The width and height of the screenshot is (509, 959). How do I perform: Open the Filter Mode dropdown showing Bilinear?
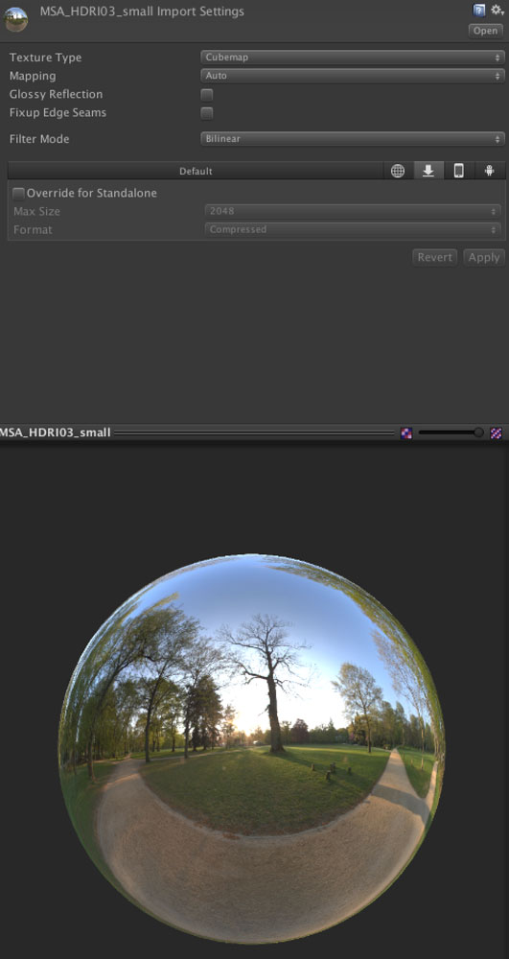click(353, 139)
